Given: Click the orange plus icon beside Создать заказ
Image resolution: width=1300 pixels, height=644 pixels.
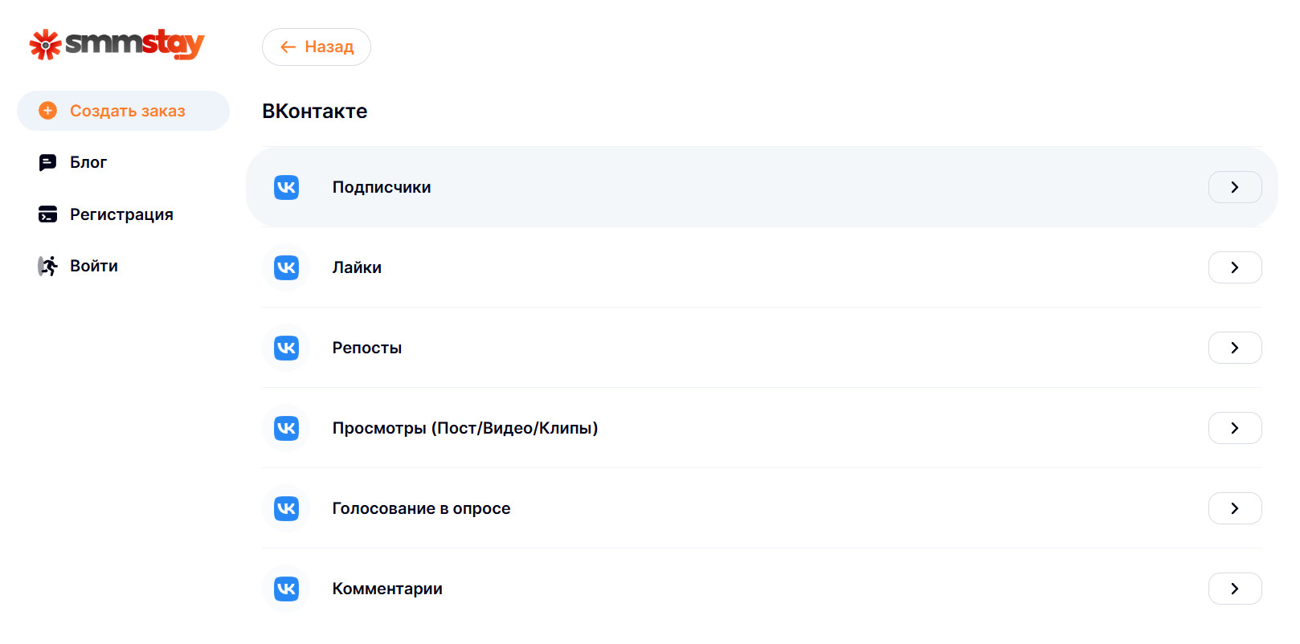Looking at the screenshot, I should click(x=48, y=111).
